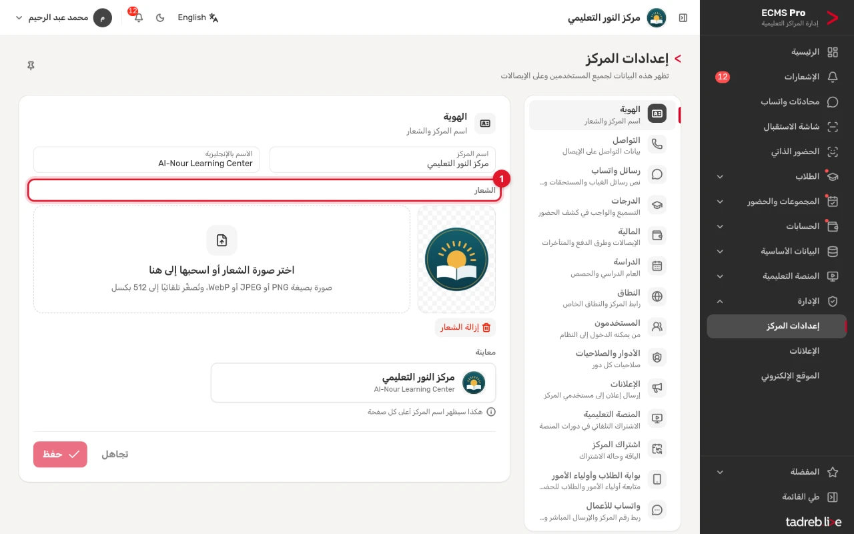
Task: Switch language to English
Action: tap(198, 17)
